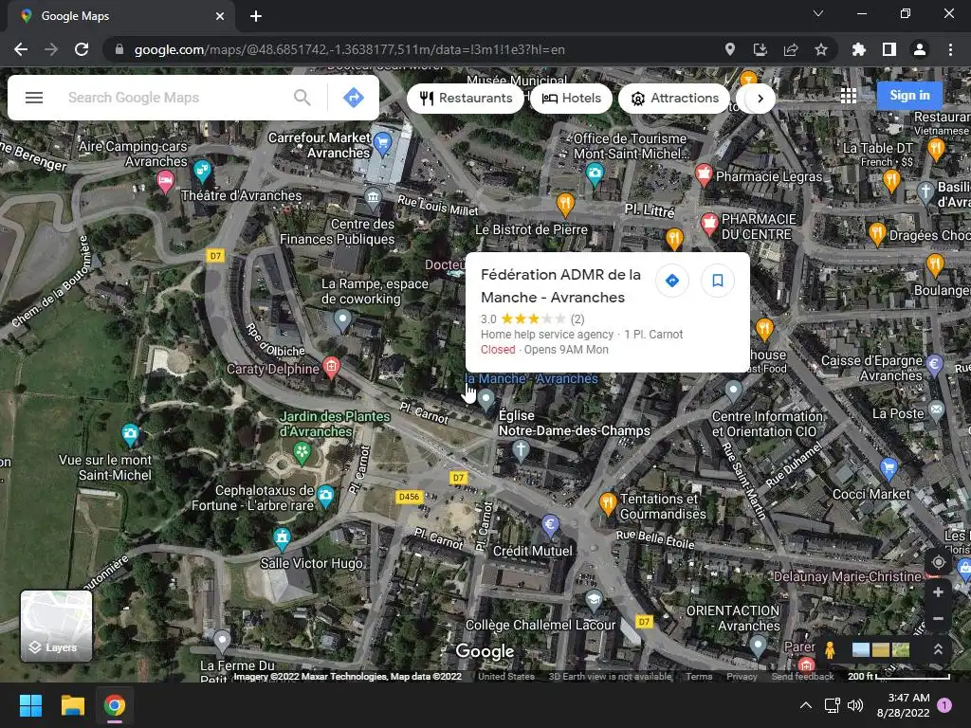Expand the imagery strip chevron

[x=938, y=649]
